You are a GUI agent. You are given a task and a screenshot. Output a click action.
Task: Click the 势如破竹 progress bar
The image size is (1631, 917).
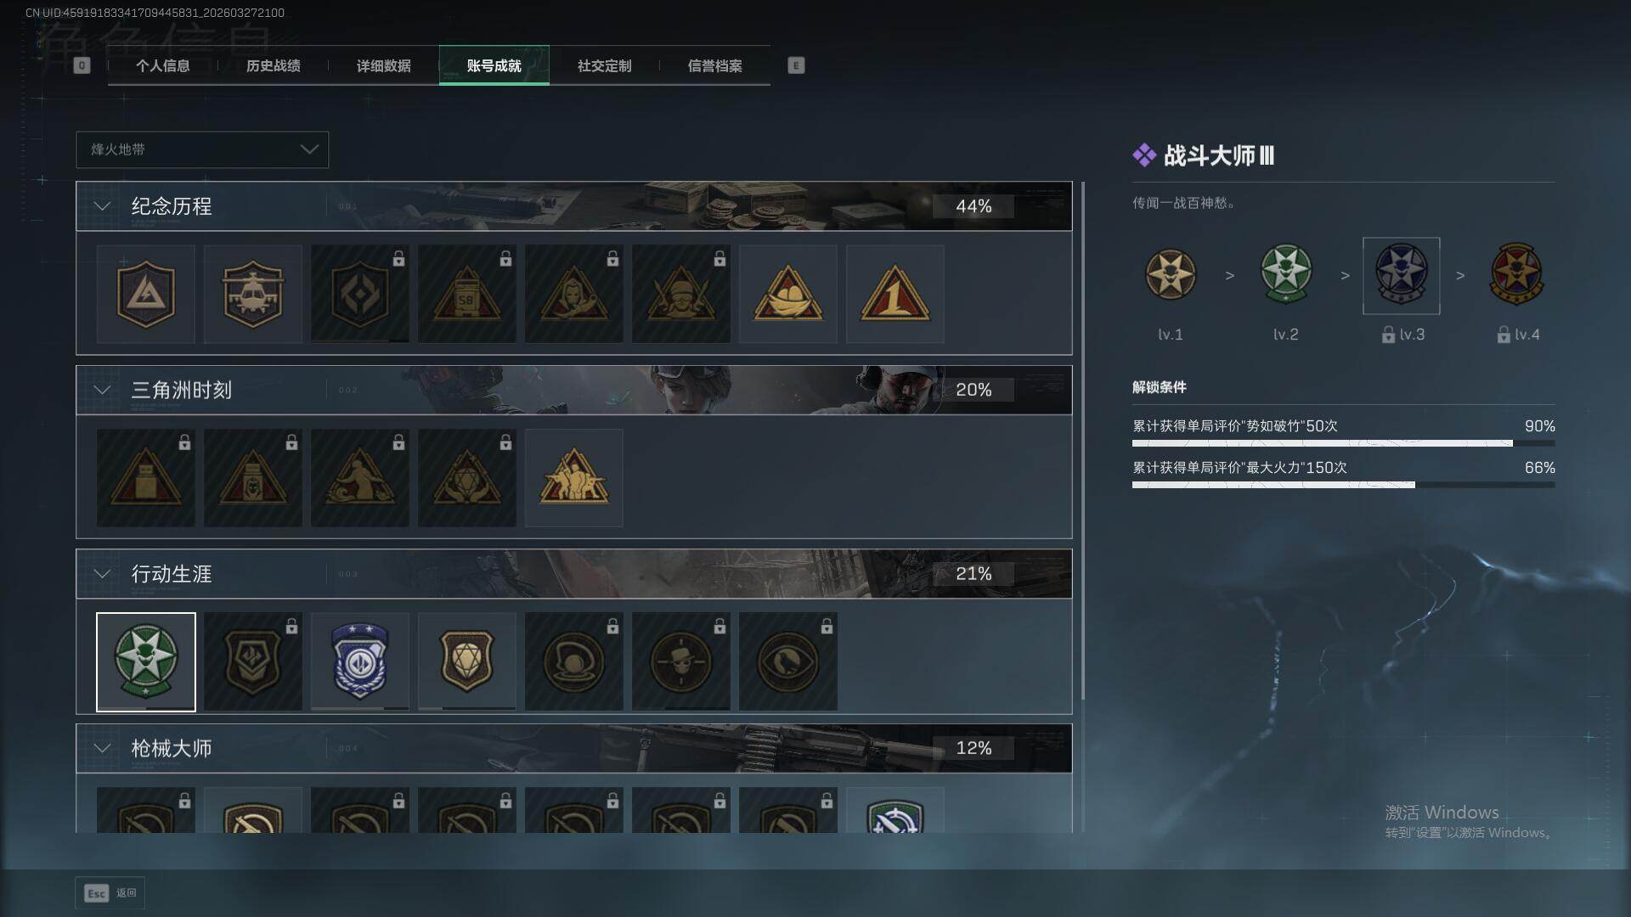click(x=1343, y=443)
